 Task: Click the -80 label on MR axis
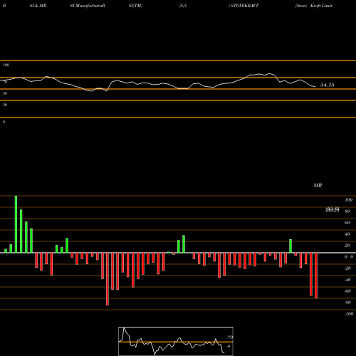[347, 303]
